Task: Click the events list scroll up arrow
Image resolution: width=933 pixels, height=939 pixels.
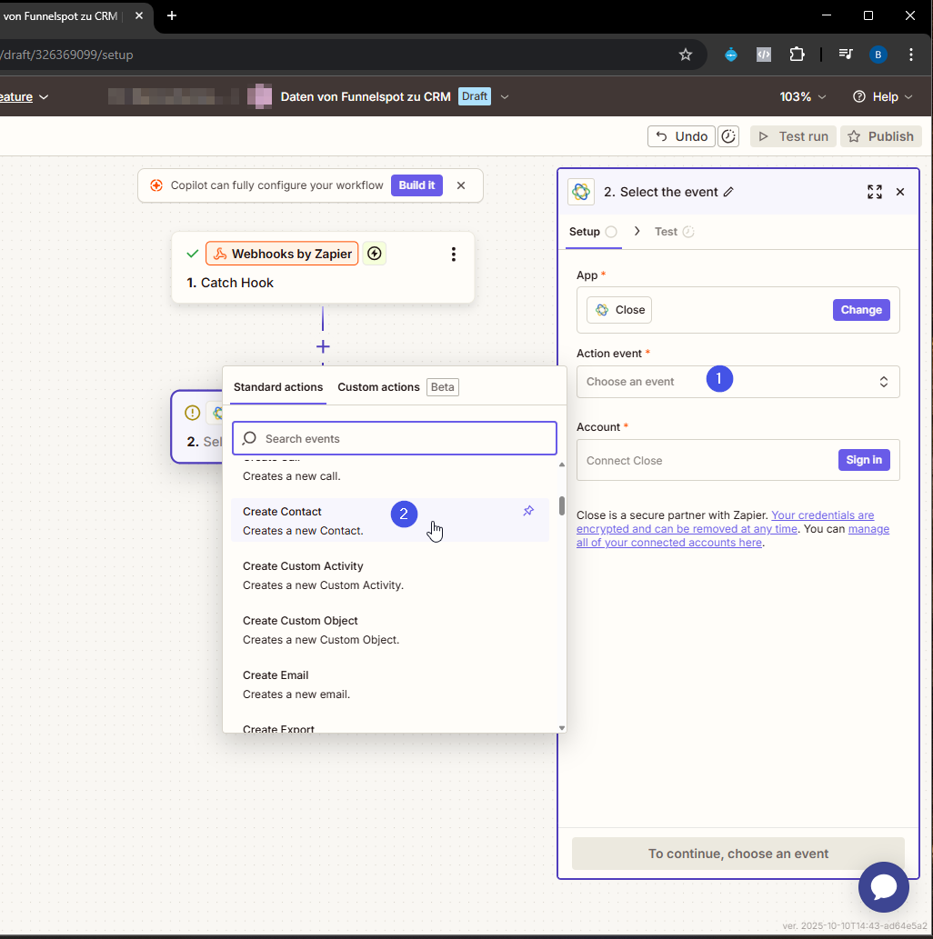Action: [x=561, y=465]
